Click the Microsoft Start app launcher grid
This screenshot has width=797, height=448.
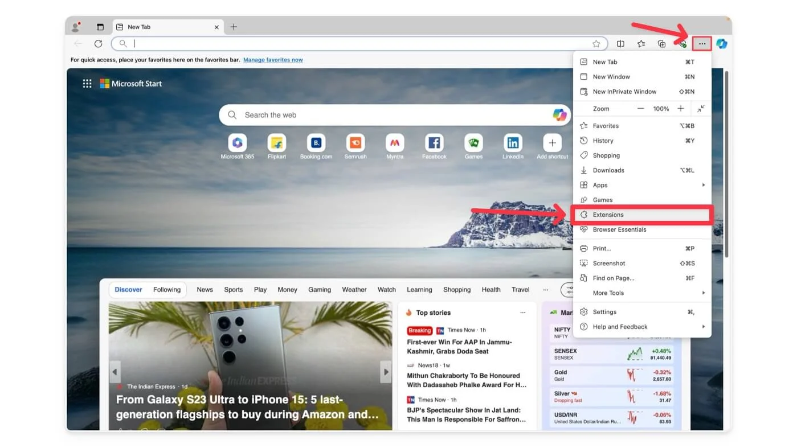point(87,84)
